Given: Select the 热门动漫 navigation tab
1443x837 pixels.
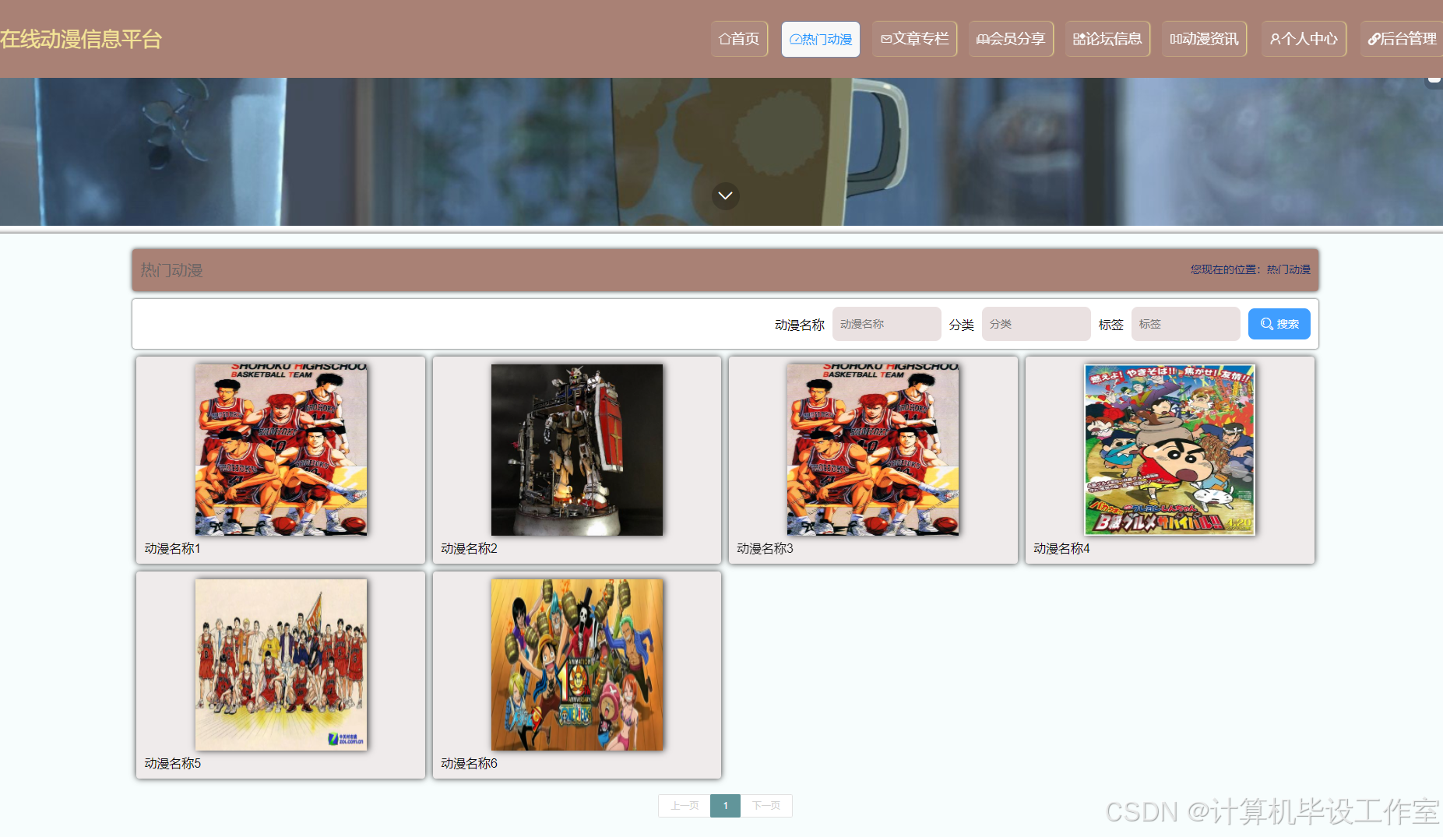Looking at the screenshot, I should point(821,39).
